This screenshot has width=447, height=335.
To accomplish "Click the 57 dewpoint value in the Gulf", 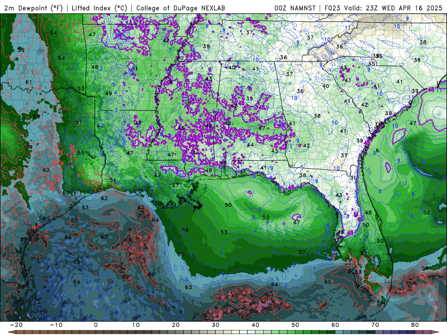I will pos(302,252).
